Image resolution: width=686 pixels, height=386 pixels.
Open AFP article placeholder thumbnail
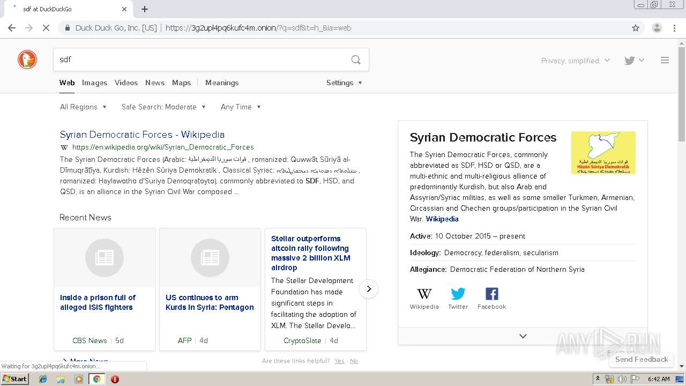pos(210,258)
